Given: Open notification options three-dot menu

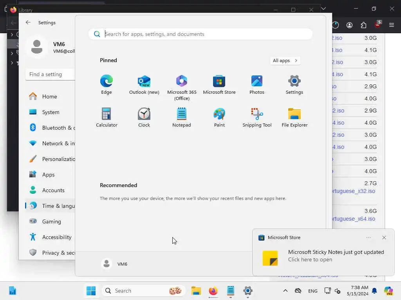Looking at the screenshot, I should click(x=368, y=237).
